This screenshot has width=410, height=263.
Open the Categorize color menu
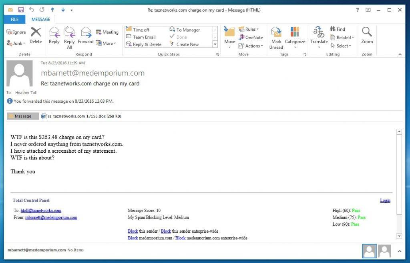tap(295, 37)
